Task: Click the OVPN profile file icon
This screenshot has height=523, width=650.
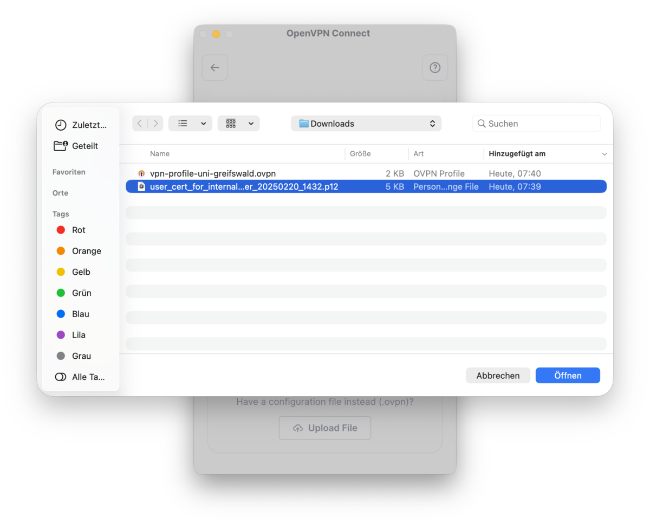Action: click(141, 173)
